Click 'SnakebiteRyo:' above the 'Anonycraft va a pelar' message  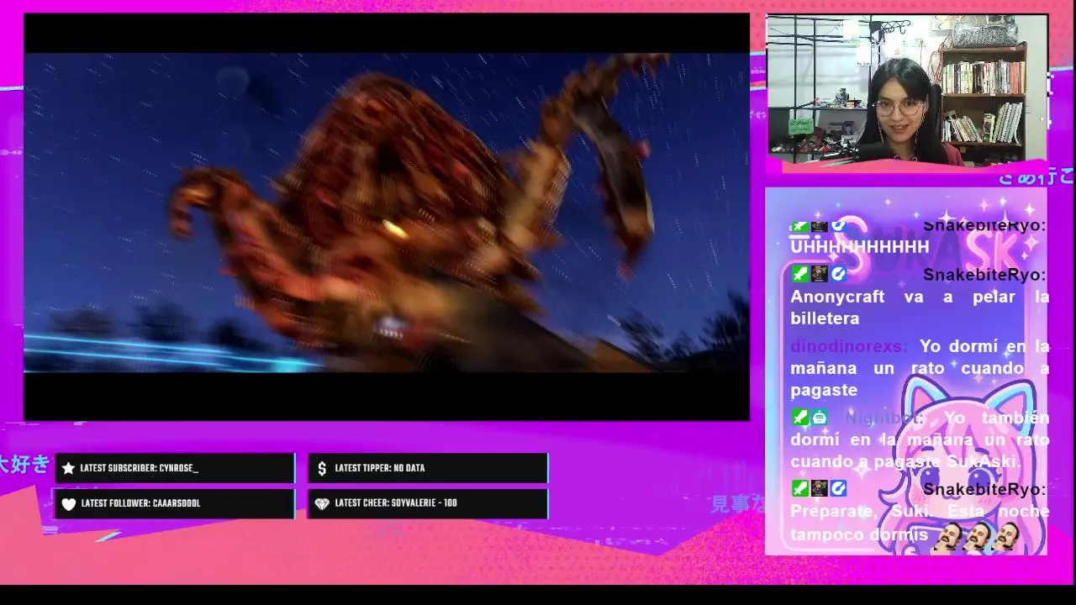tap(984, 275)
